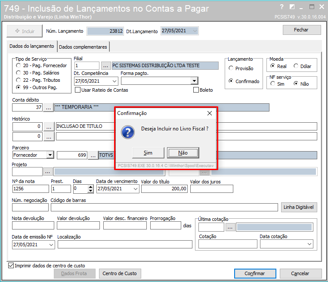Click the Cotação field
The height and width of the screenshot is (282, 328).
coord(228,244)
